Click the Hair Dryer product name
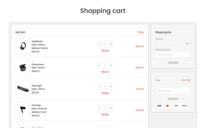This screenshot has height=128, width=206. [x=36, y=105]
